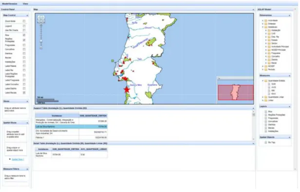Click the red star map marker
300x192 pixels.
point(127,90)
